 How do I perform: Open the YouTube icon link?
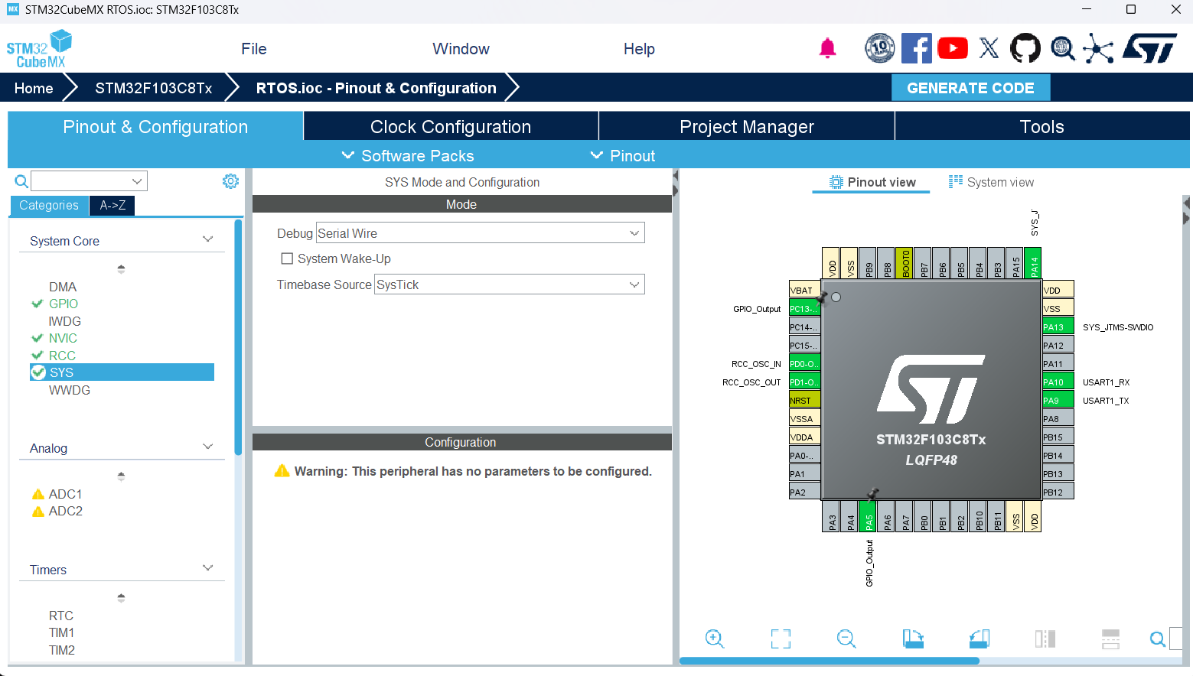pos(953,48)
